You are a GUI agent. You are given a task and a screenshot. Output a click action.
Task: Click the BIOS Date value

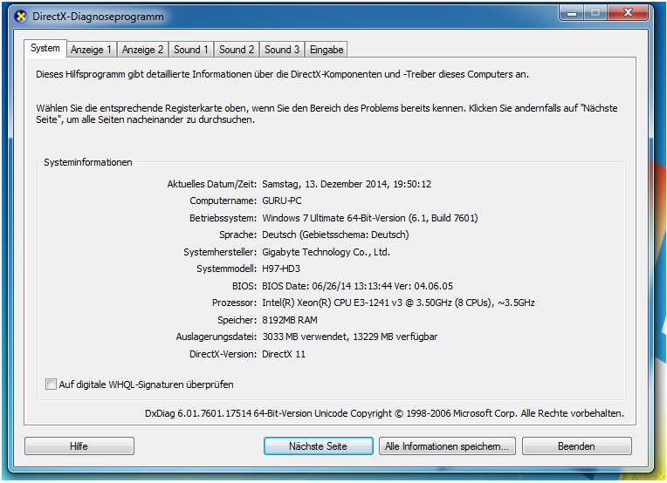pyautogui.click(x=357, y=286)
